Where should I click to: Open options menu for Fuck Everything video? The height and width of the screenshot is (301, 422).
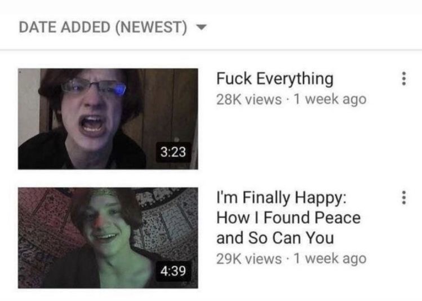[404, 78]
